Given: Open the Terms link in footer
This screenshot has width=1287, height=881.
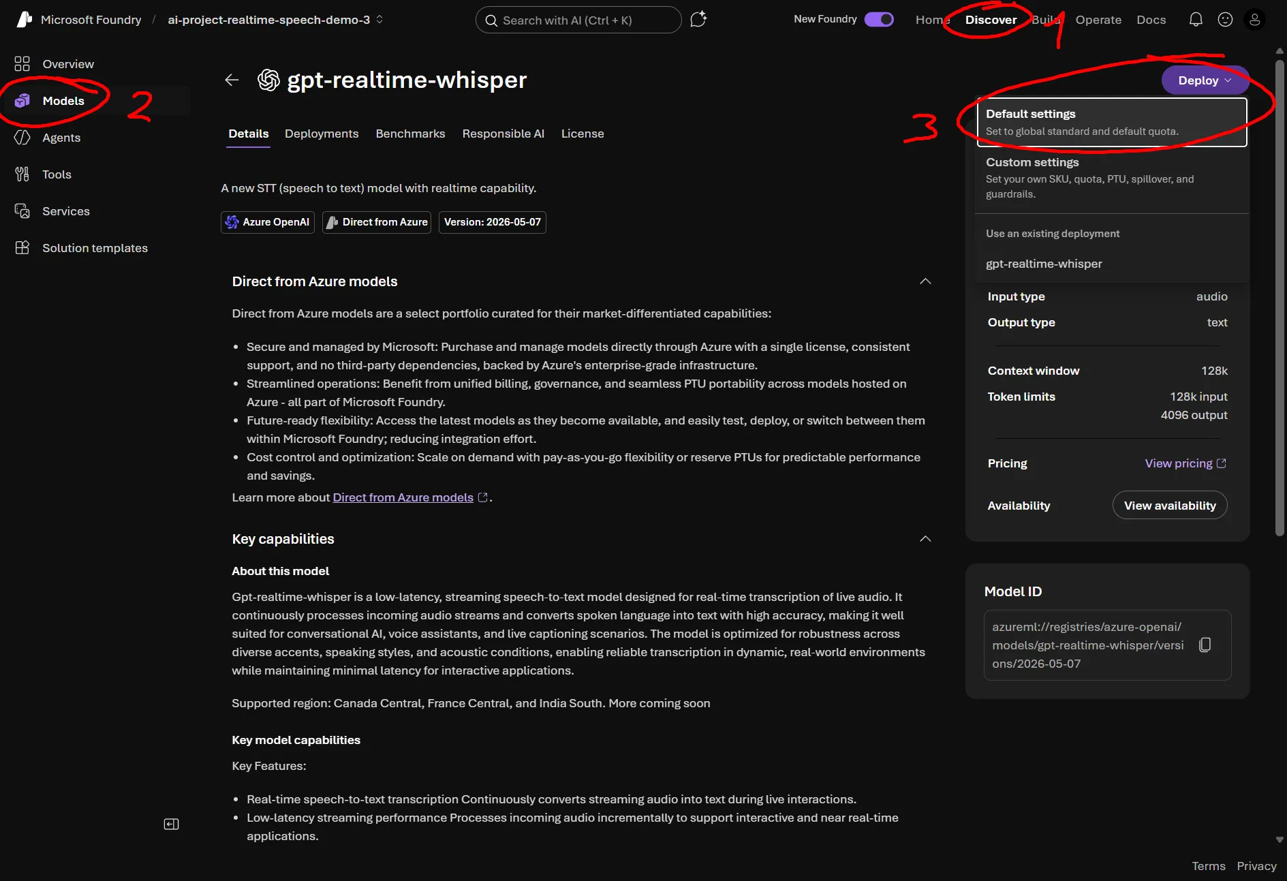Looking at the screenshot, I should [x=1208, y=866].
